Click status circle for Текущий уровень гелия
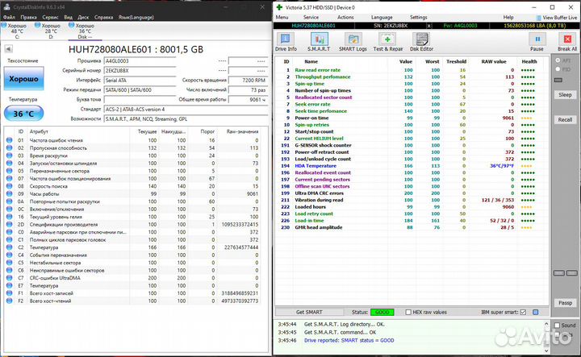The width and height of the screenshot is (581, 357). point(9,217)
